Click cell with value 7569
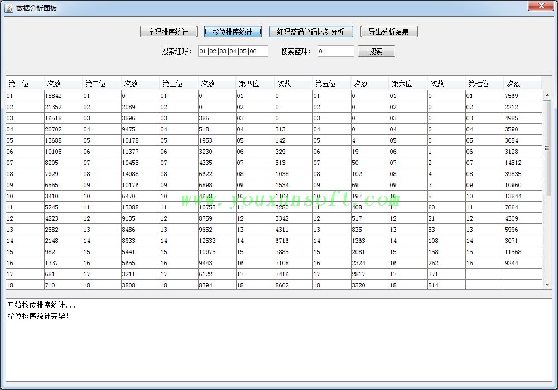Image resolution: width=558 pixels, height=390 pixels. click(x=523, y=96)
